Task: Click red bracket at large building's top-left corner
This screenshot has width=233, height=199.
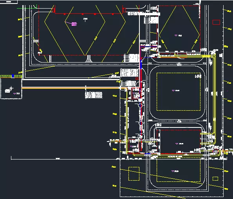Action: click(54, 10)
